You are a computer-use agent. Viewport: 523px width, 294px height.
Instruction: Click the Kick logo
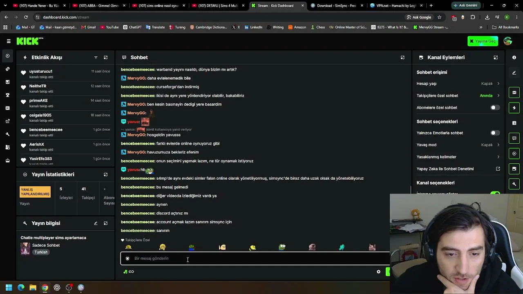pyautogui.click(x=30, y=41)
